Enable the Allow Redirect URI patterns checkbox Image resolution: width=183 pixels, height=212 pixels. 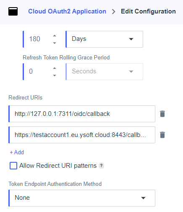pyautogui.click(x=13, y=166)
